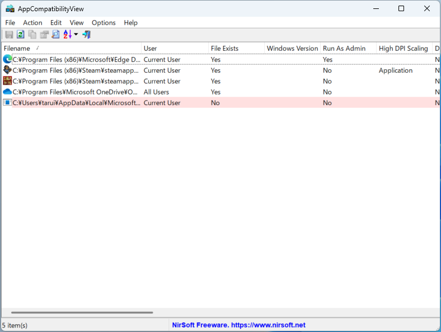Click the AppCompatibilityView title bar icon
Screen dimensions: 441x332
[x=10, y=9]
